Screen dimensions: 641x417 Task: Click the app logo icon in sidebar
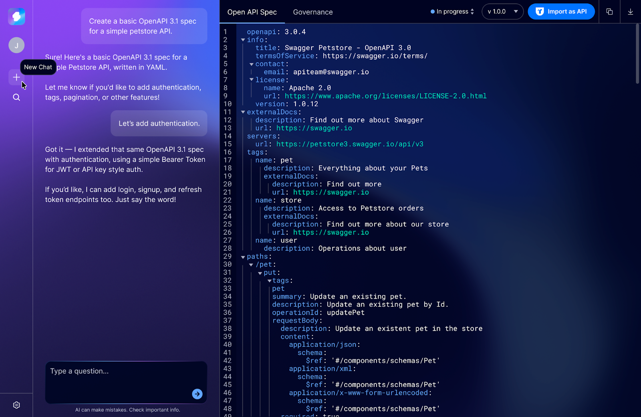[x=16, y=17]
